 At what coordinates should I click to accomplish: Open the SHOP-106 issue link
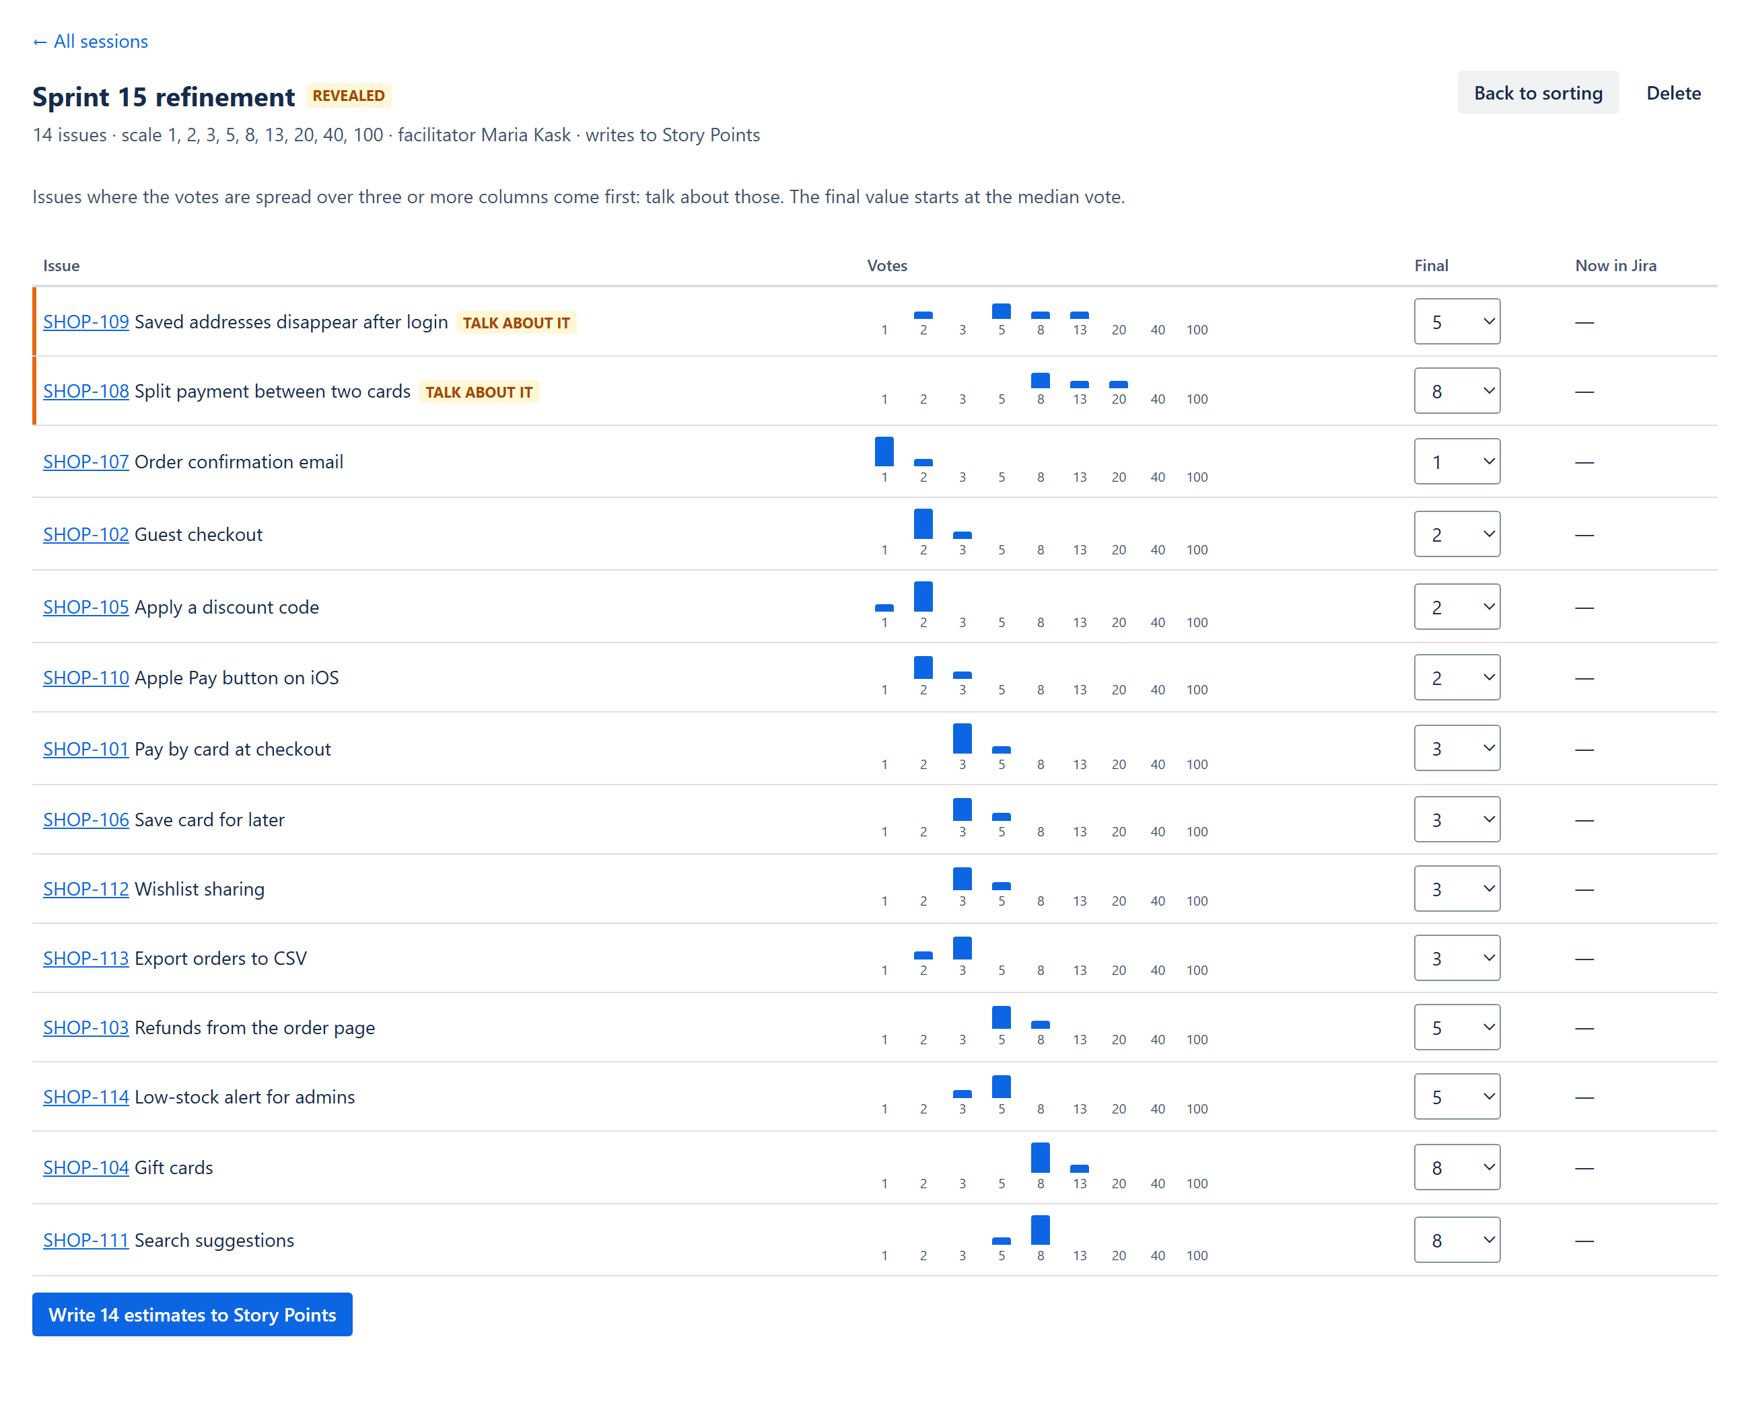[85, 820]
